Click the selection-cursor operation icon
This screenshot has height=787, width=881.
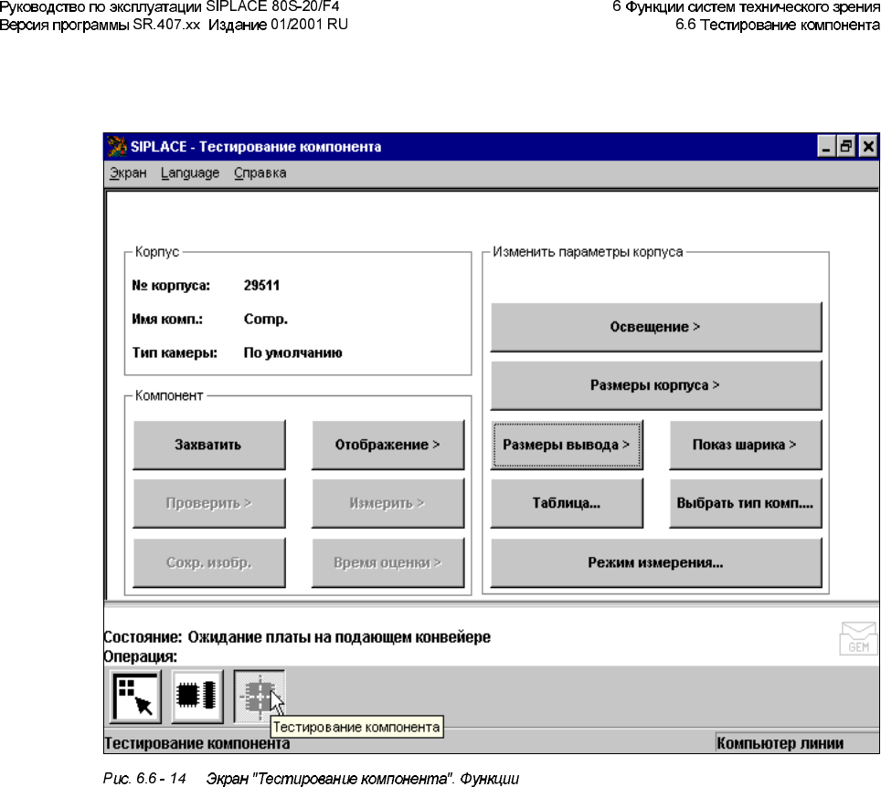click(x=135, y=696)
